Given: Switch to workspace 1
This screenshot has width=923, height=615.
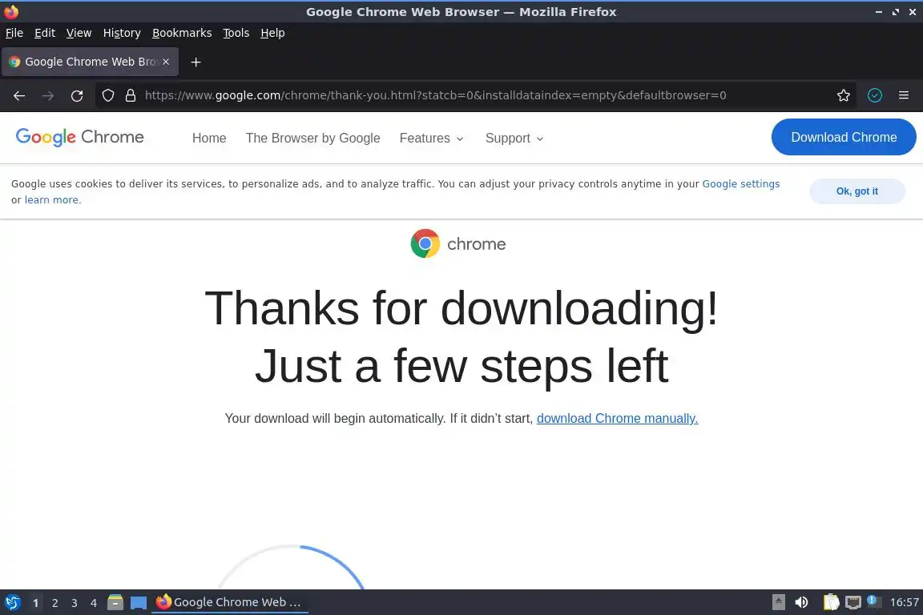Looking at the screenshot, I should coord(36,603).
